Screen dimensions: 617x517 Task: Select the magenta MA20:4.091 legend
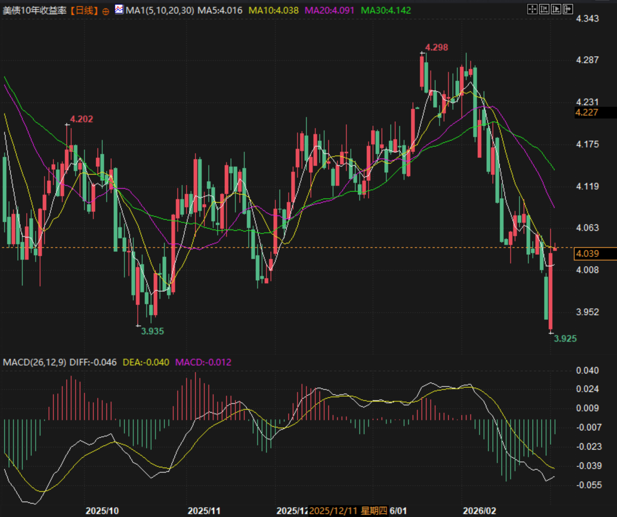pos(329,10)
